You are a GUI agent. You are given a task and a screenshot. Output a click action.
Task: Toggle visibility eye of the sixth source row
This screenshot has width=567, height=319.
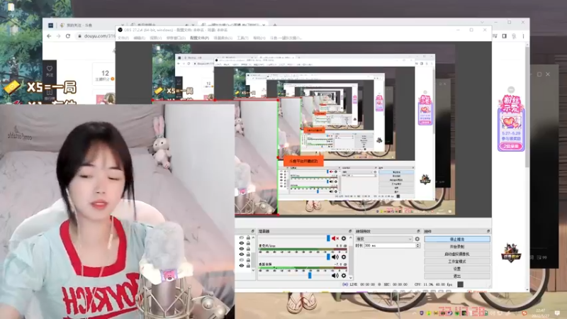point(242,265)
